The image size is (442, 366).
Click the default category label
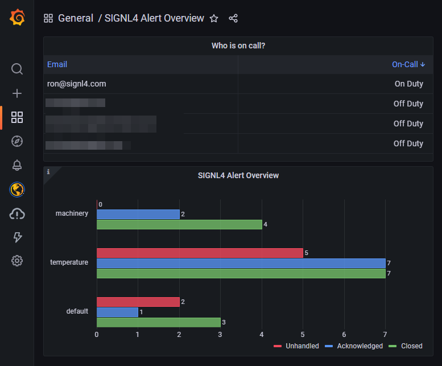77,311
